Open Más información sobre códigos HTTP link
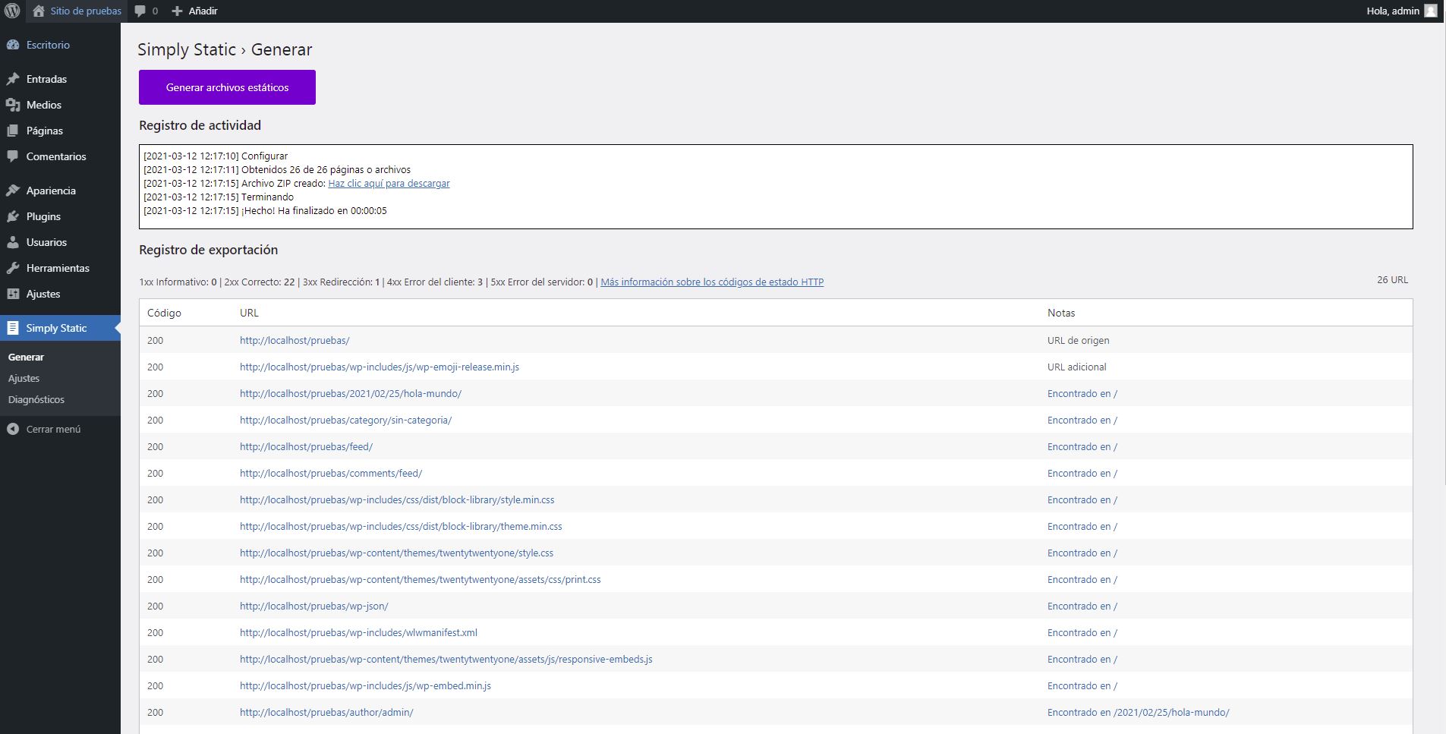 coord(712,282)
